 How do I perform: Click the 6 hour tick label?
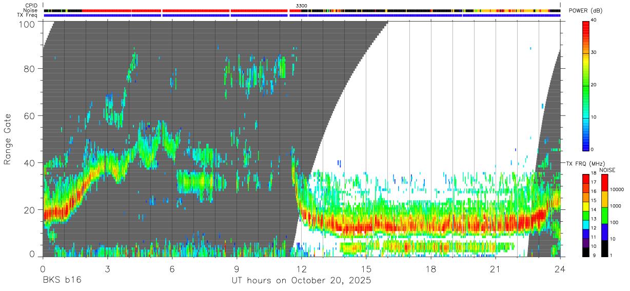click(x=172, y=268)
